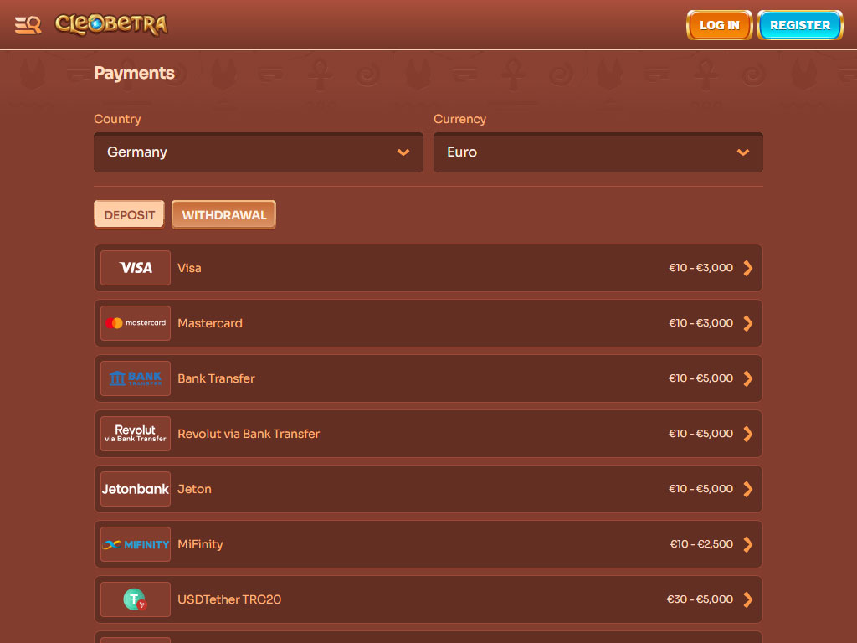
Task: Click the Revolut via Bank Transfer logo
Action: (136, 434)
